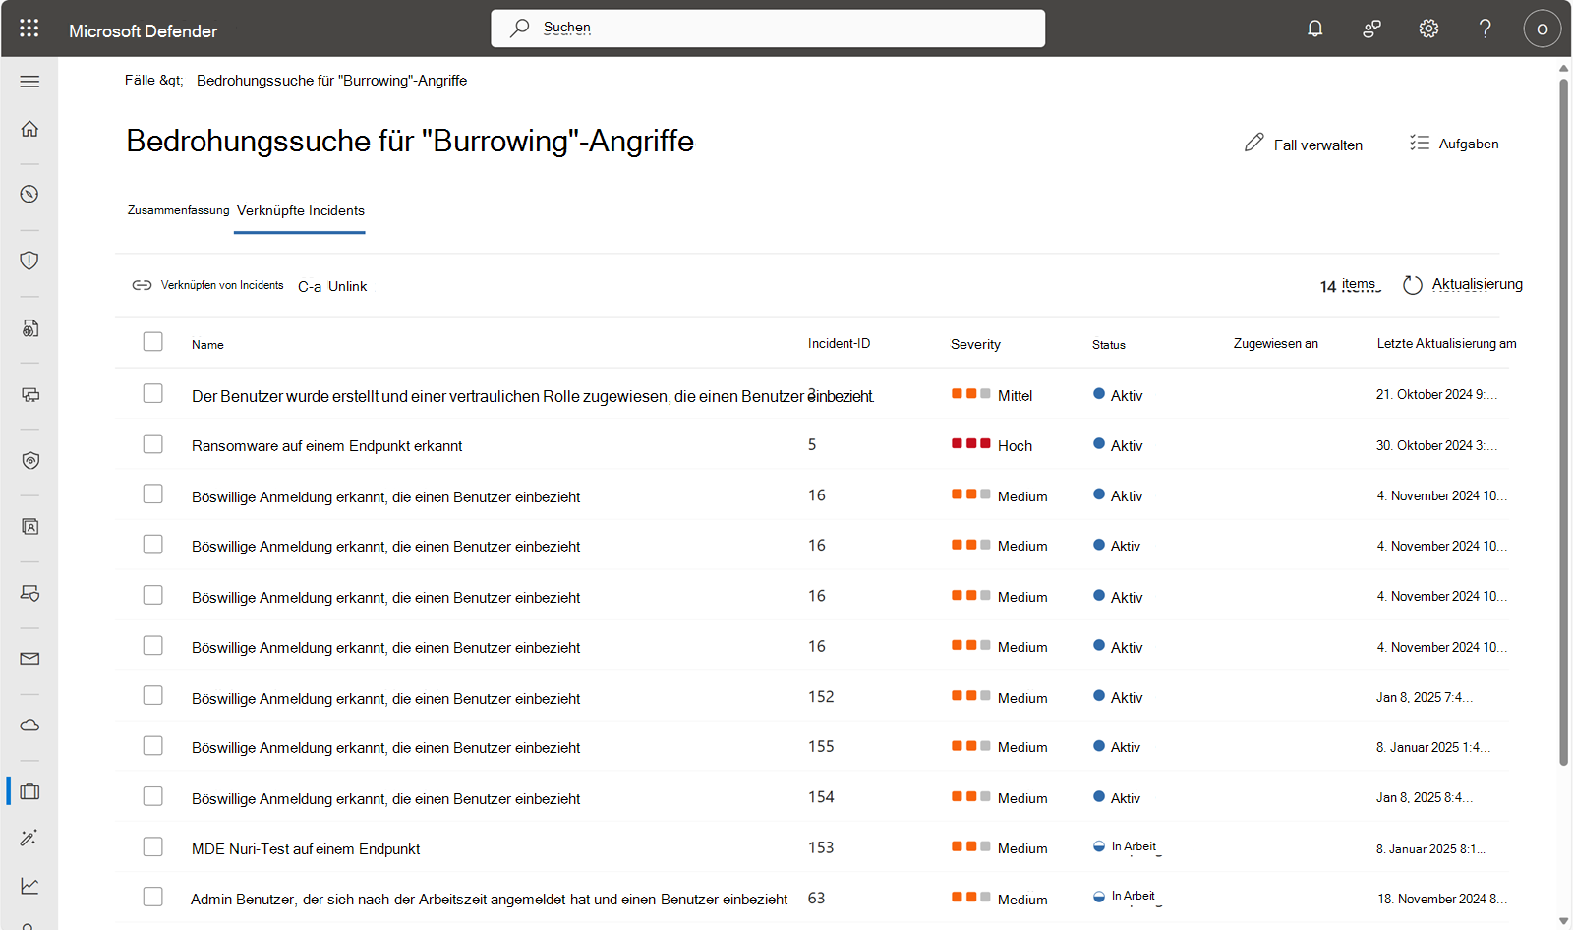1573x930 pixels.
Task: Open the identity badge icon in sidebar
Action: 29,527
